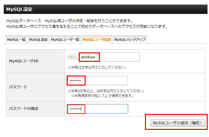Select the MySQLユーザ一覧 tab

pyautogui.click(x=65, y=40)
